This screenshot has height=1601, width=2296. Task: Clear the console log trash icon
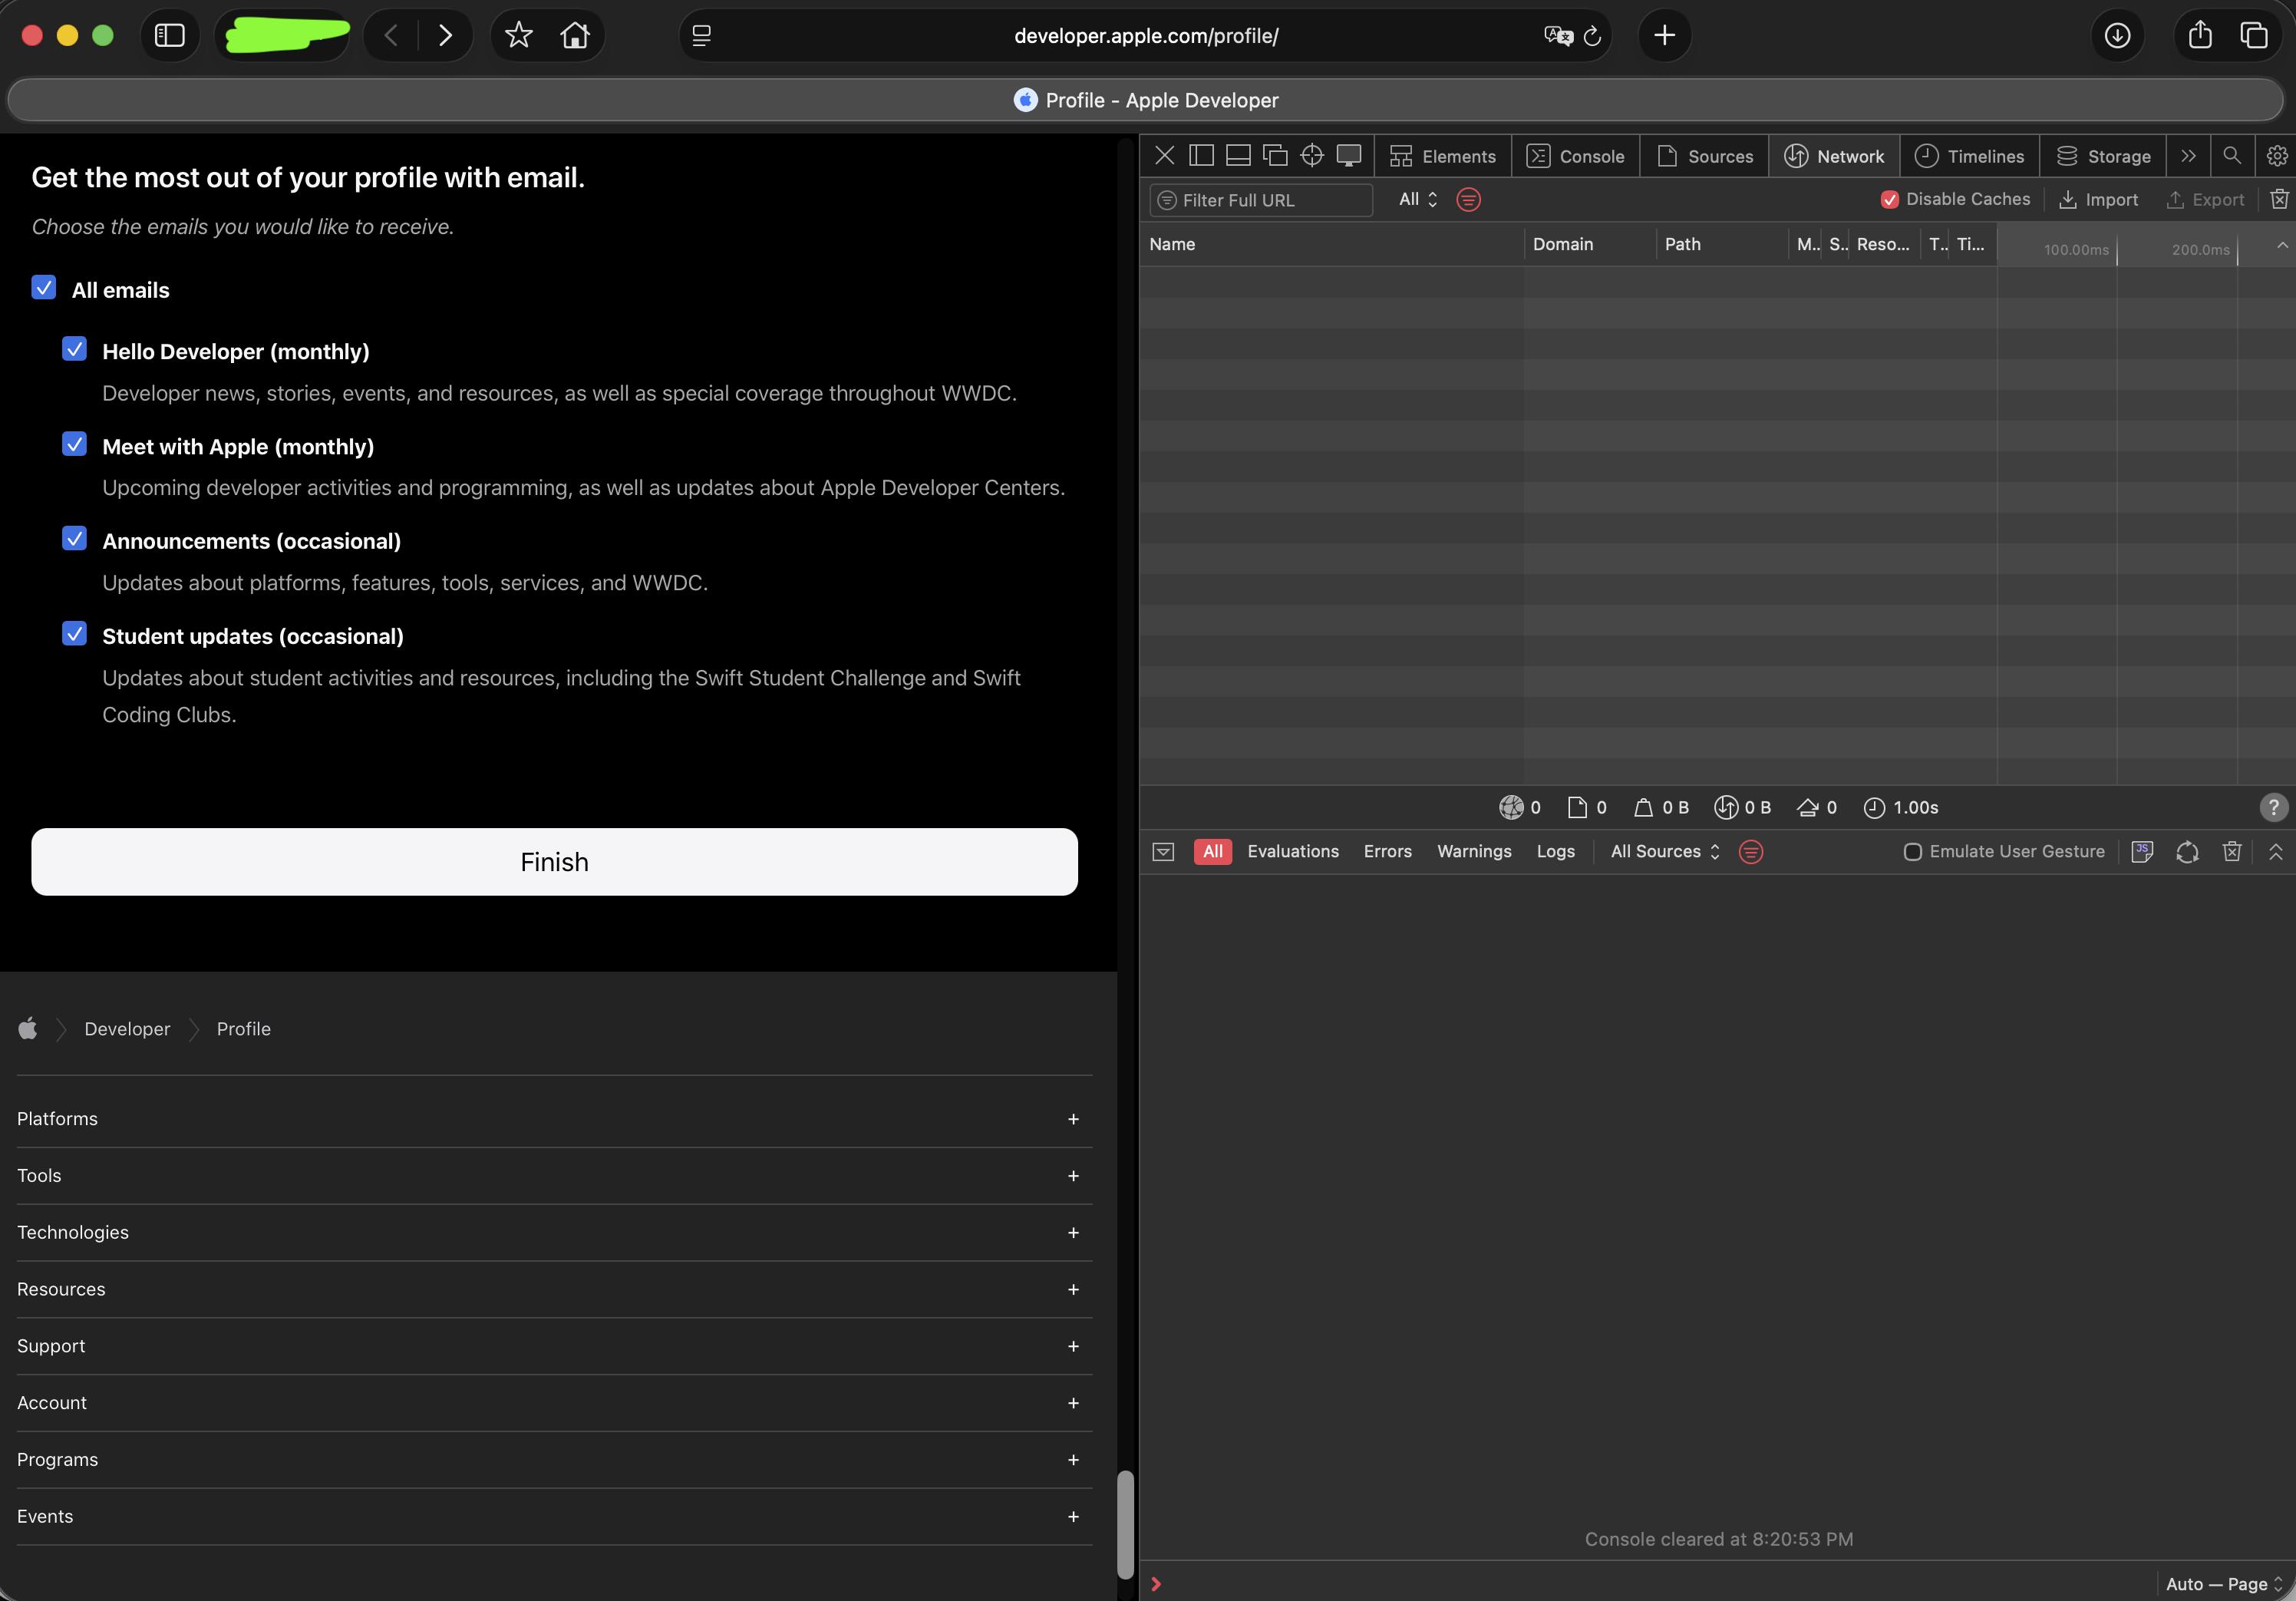[2231, 851]
